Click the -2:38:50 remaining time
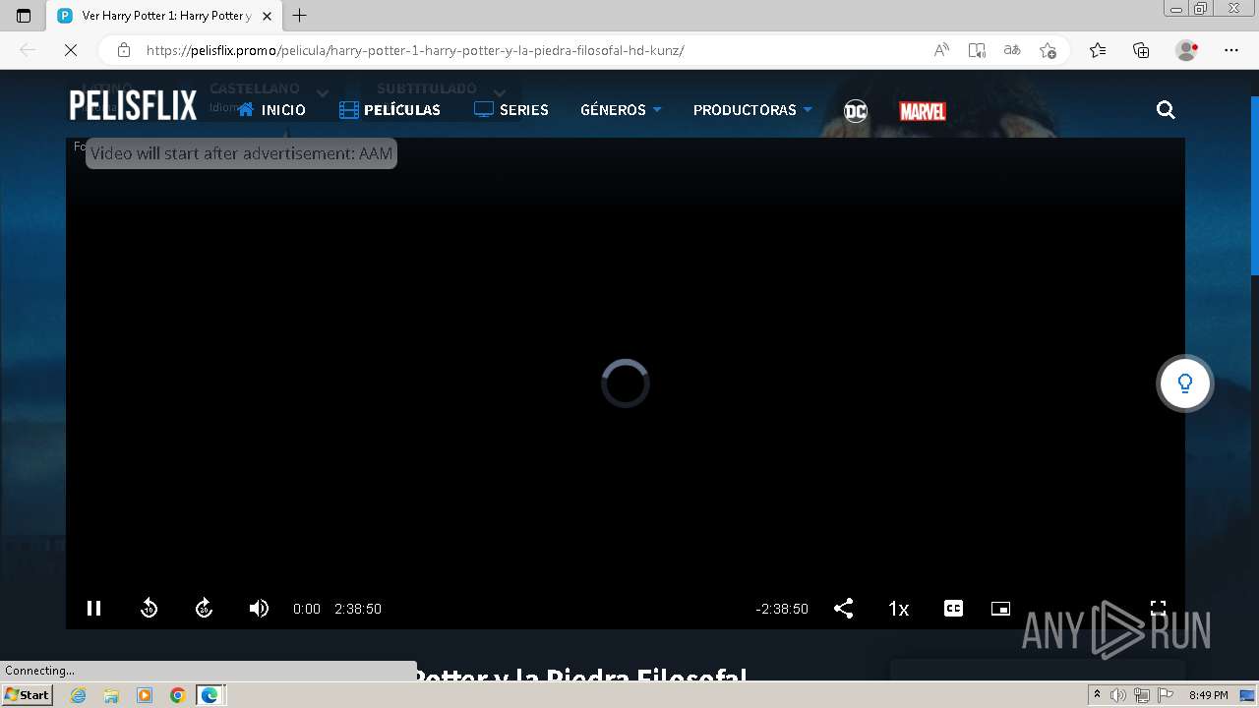This screenshot has width=1259, height=708. coord(782,609)
